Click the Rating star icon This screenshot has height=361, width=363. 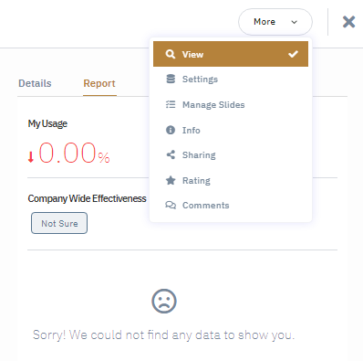click(x=171, y=180)
